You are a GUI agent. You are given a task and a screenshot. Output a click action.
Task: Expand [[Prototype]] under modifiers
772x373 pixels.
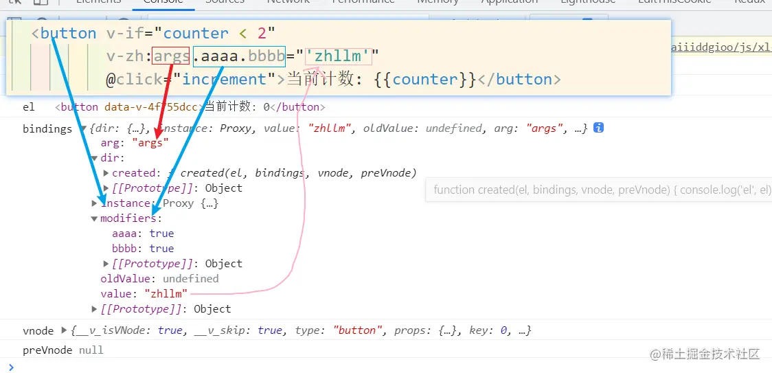click(x=106, y=264)
